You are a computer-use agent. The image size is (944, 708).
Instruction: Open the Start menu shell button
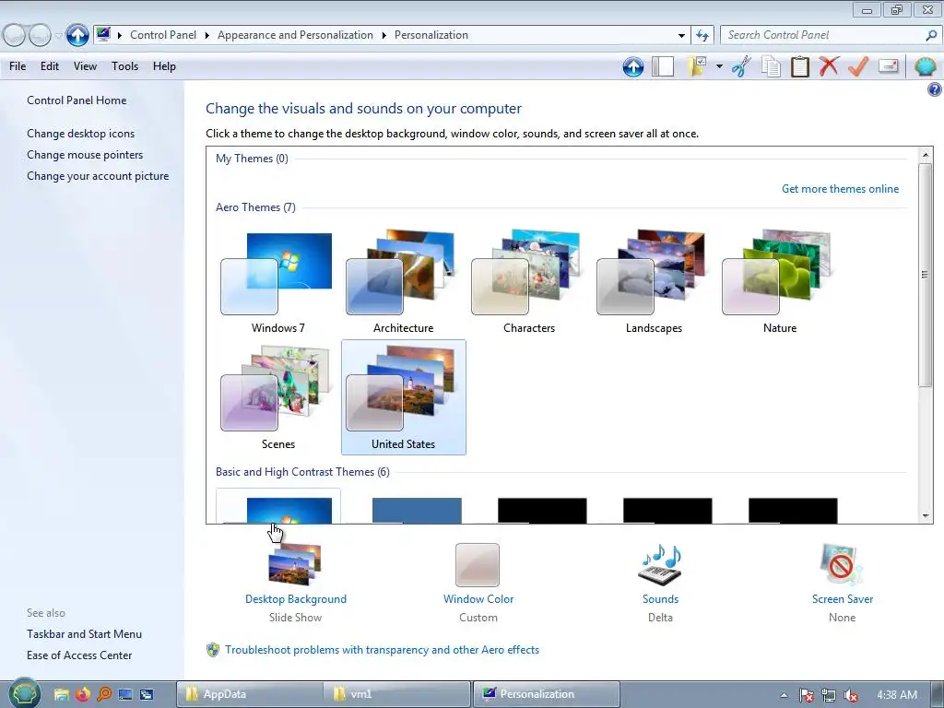tap(24, 693)
